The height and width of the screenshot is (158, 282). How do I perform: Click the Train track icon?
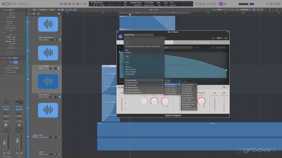(35, 136)
